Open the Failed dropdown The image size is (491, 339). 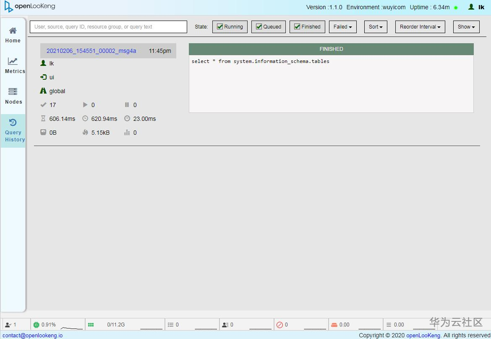pos(342,27)
